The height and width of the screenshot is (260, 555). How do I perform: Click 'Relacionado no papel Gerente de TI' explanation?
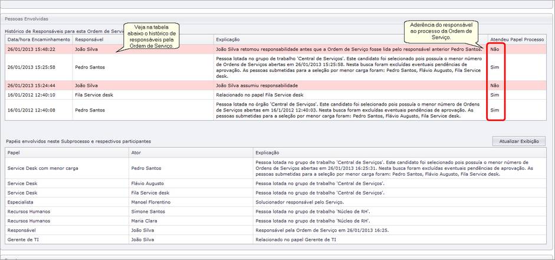pos(296,239)
